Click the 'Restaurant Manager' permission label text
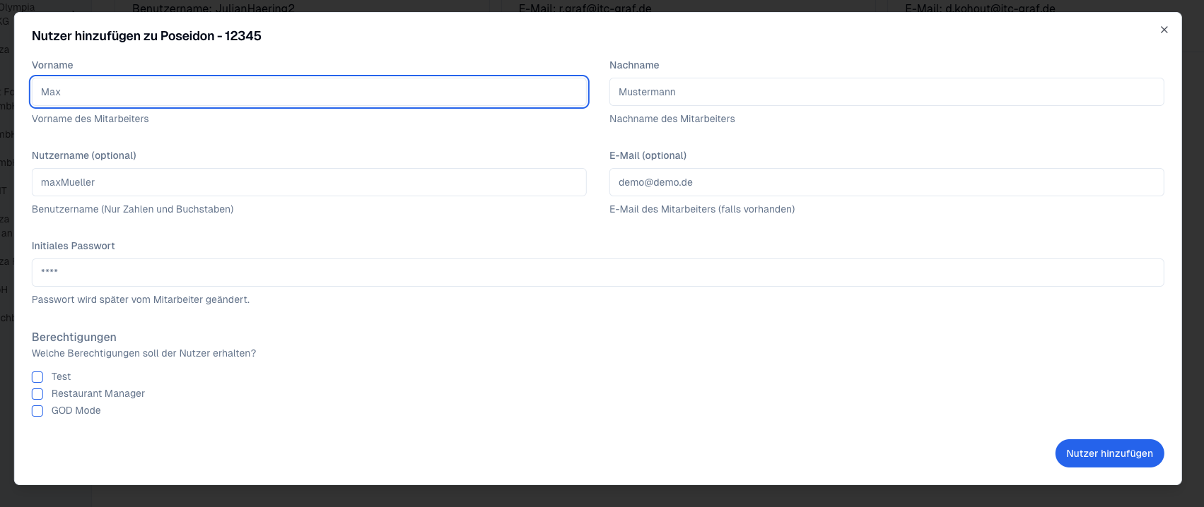 [98, 393]
